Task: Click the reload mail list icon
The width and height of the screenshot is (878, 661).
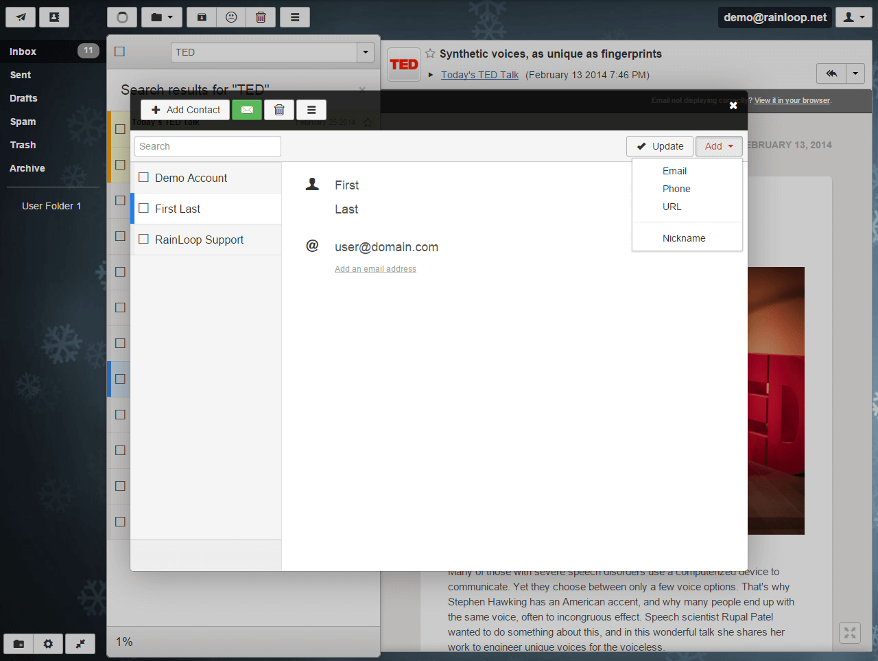Action: click(x=122, y=17)
